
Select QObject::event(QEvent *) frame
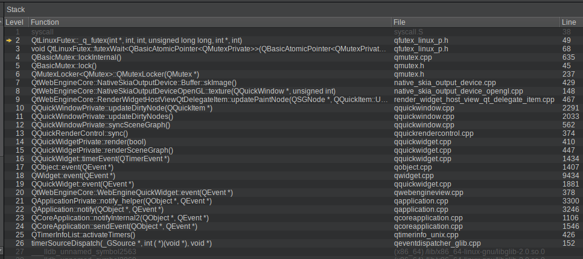72,167
